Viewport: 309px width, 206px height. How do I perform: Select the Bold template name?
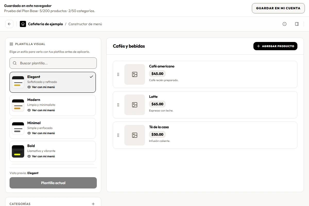click(31, 146)
